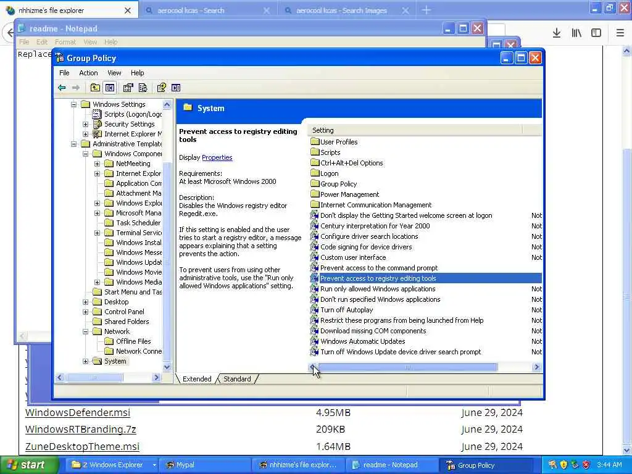Open the WindowsDefender.msi download link
Screen dimensions: 632x474
[77, 412]
